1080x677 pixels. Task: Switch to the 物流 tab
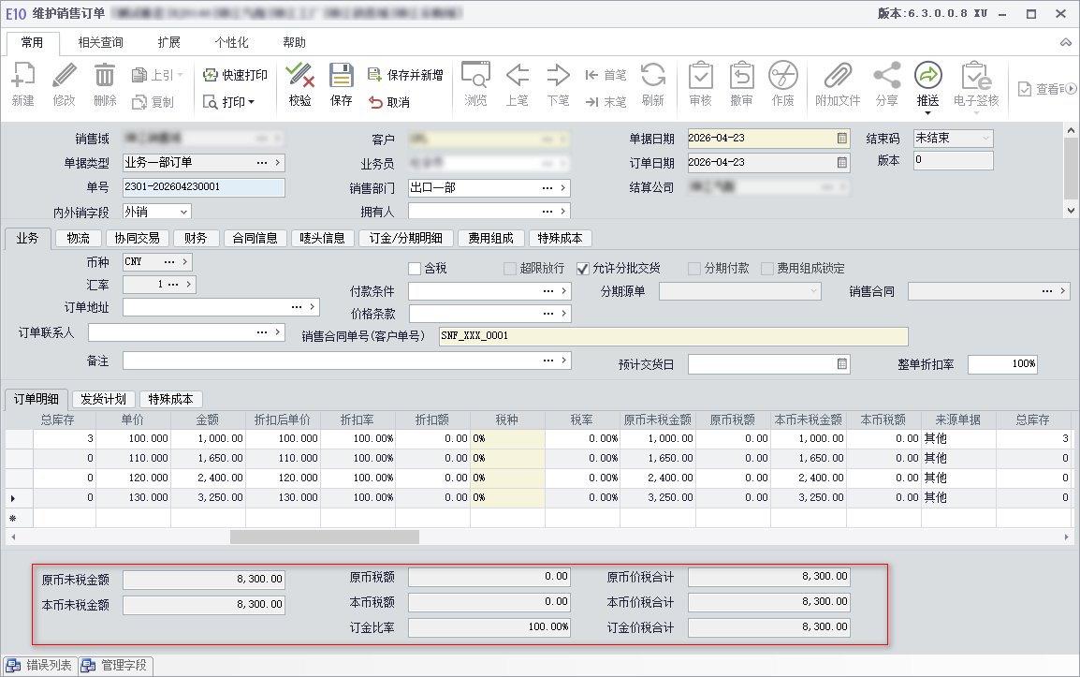[78, 239]
